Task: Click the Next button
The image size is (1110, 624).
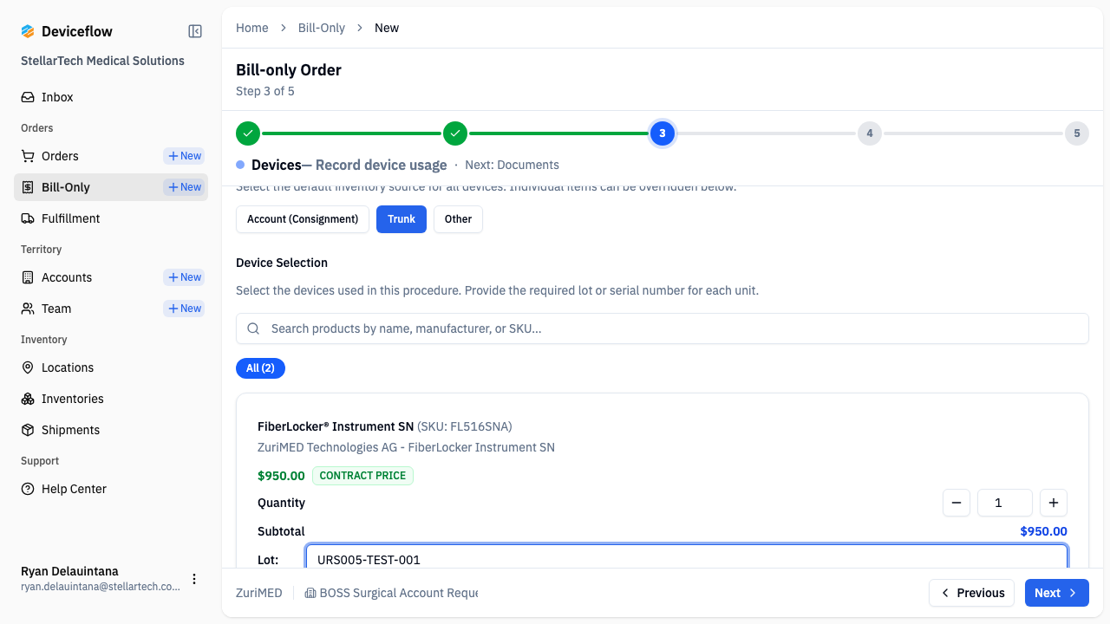Action: (1056, 593)
